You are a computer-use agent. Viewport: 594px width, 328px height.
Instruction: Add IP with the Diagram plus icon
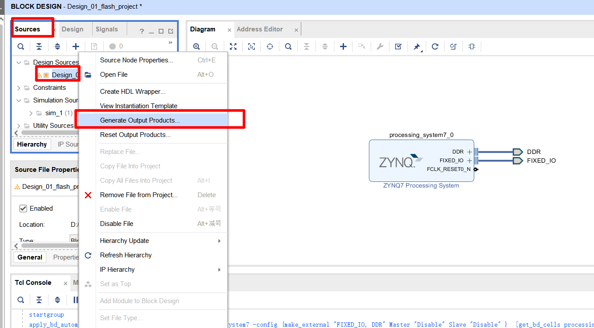coord(344,46)
